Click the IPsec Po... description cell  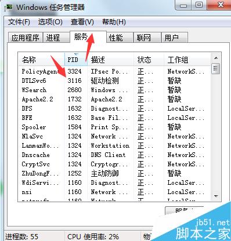tap(109, 71)
